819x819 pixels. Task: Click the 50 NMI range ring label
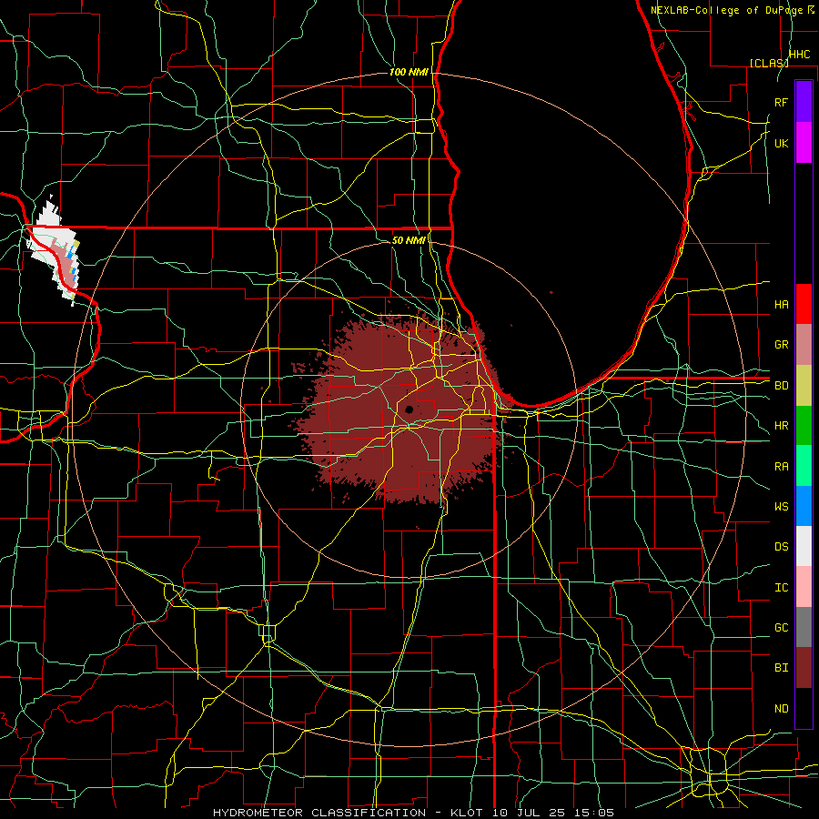pos(408,240)
